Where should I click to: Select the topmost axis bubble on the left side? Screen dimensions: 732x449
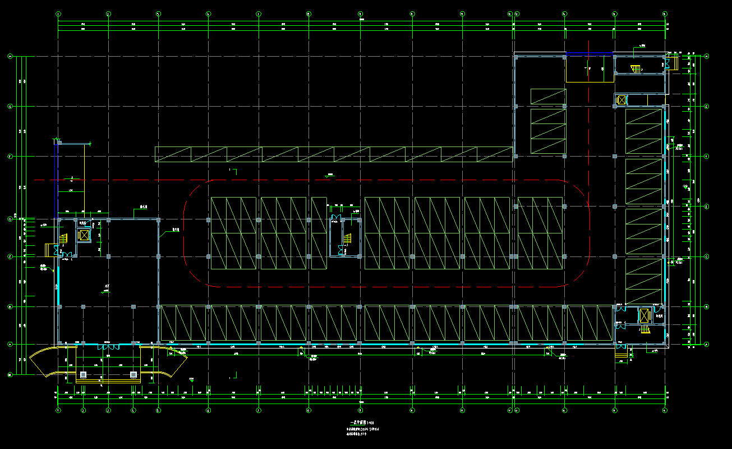10,56
